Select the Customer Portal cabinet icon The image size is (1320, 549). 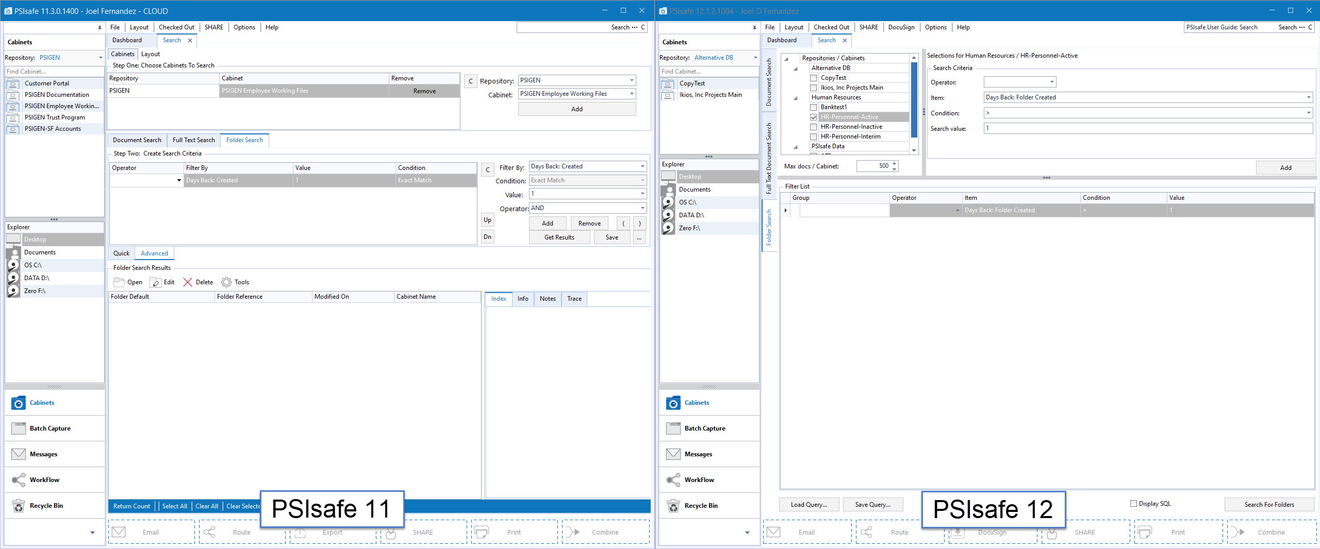[13, 83]
